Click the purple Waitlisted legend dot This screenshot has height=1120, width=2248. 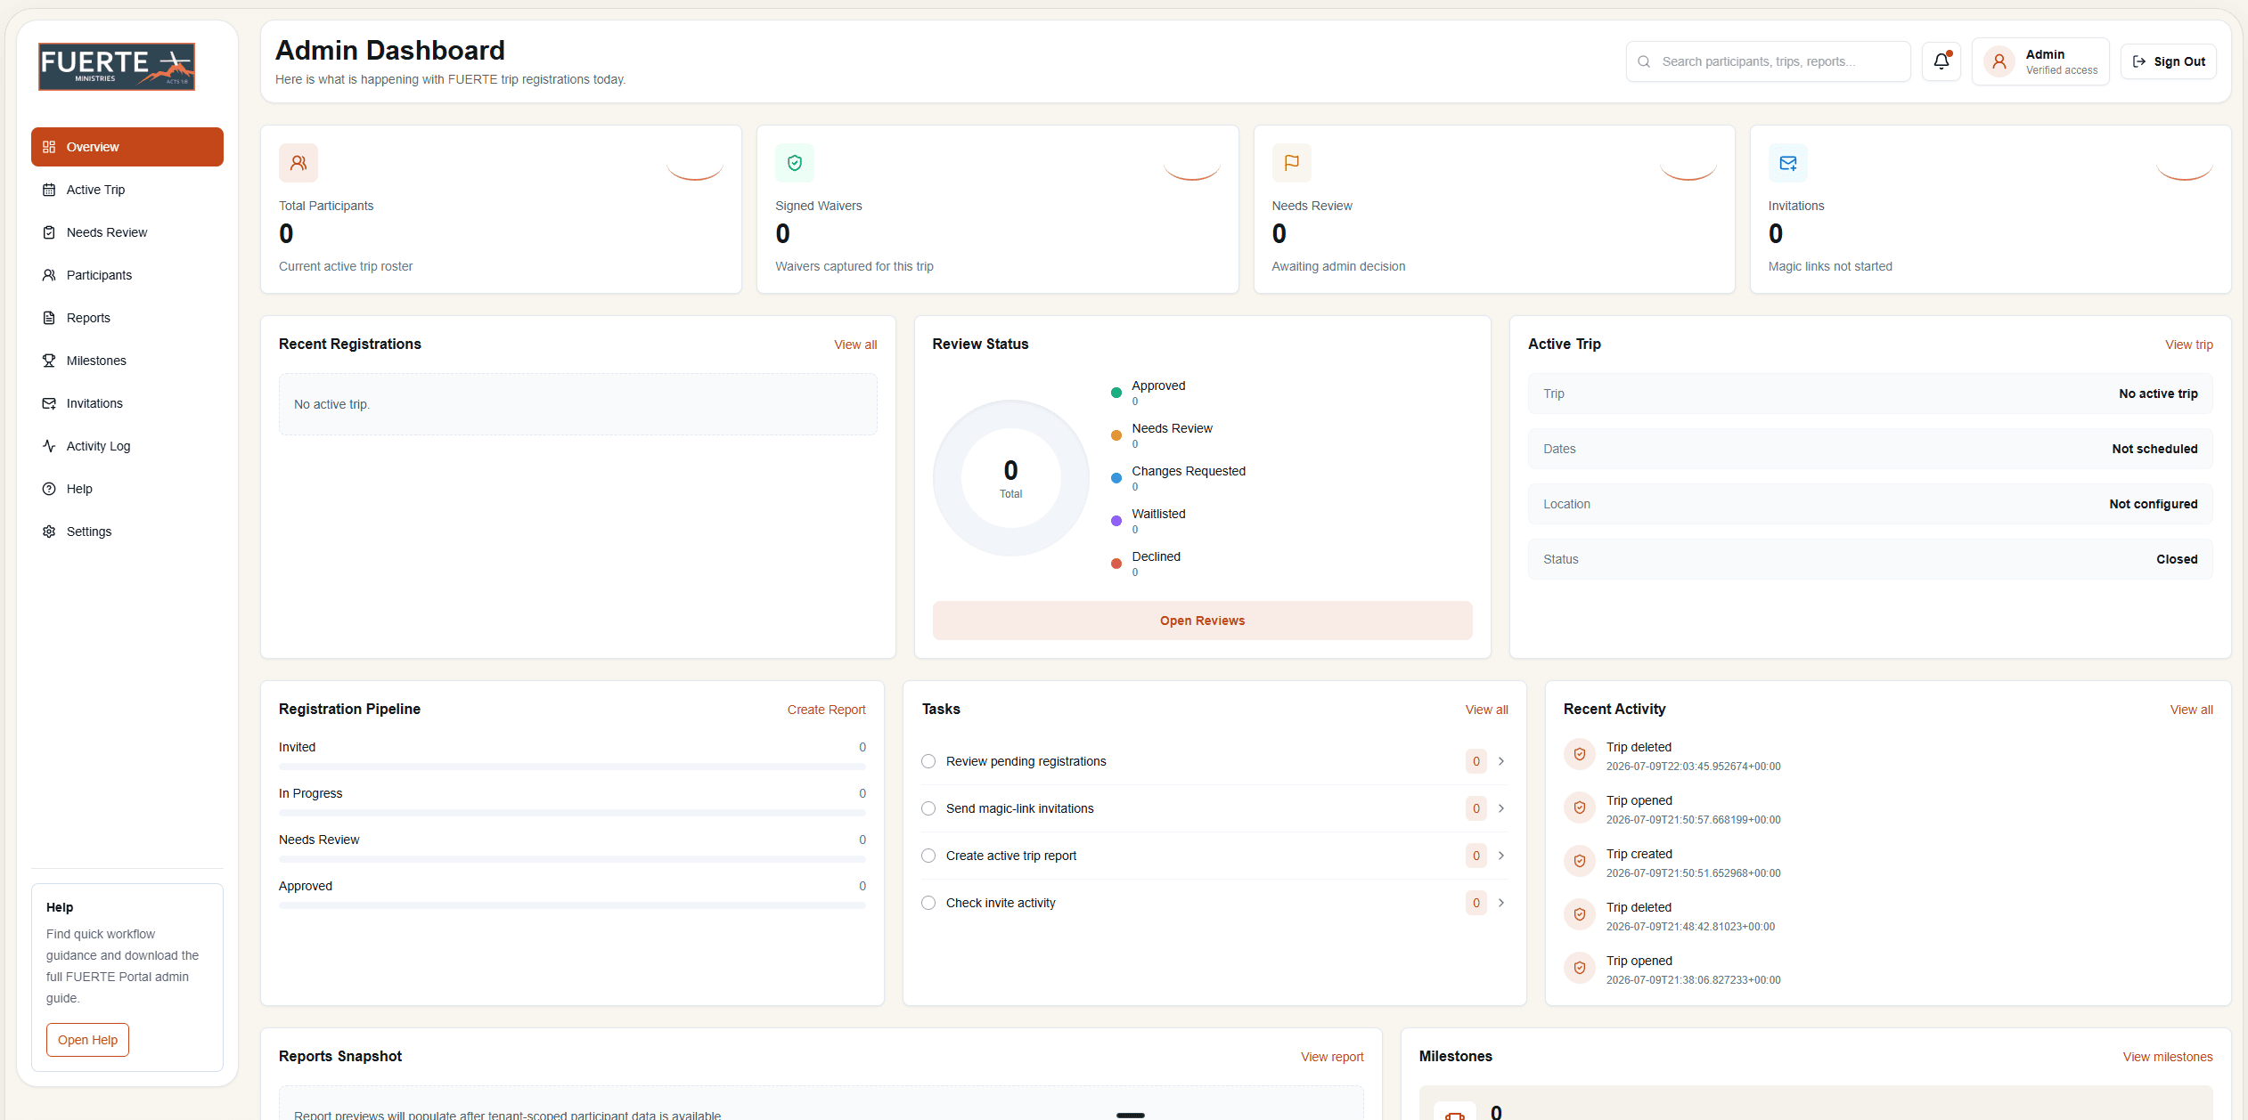coord(1116,521)
